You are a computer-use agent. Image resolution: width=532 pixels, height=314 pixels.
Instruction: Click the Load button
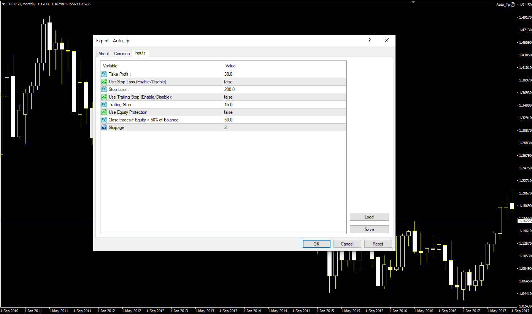369,217
